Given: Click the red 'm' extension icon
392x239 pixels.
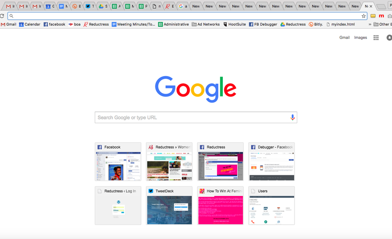Looking at the screenshot, I should click(x=381, y=16).
